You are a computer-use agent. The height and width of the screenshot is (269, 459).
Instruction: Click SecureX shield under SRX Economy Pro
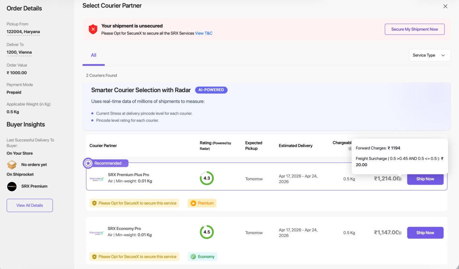click(x=94, y=257)
